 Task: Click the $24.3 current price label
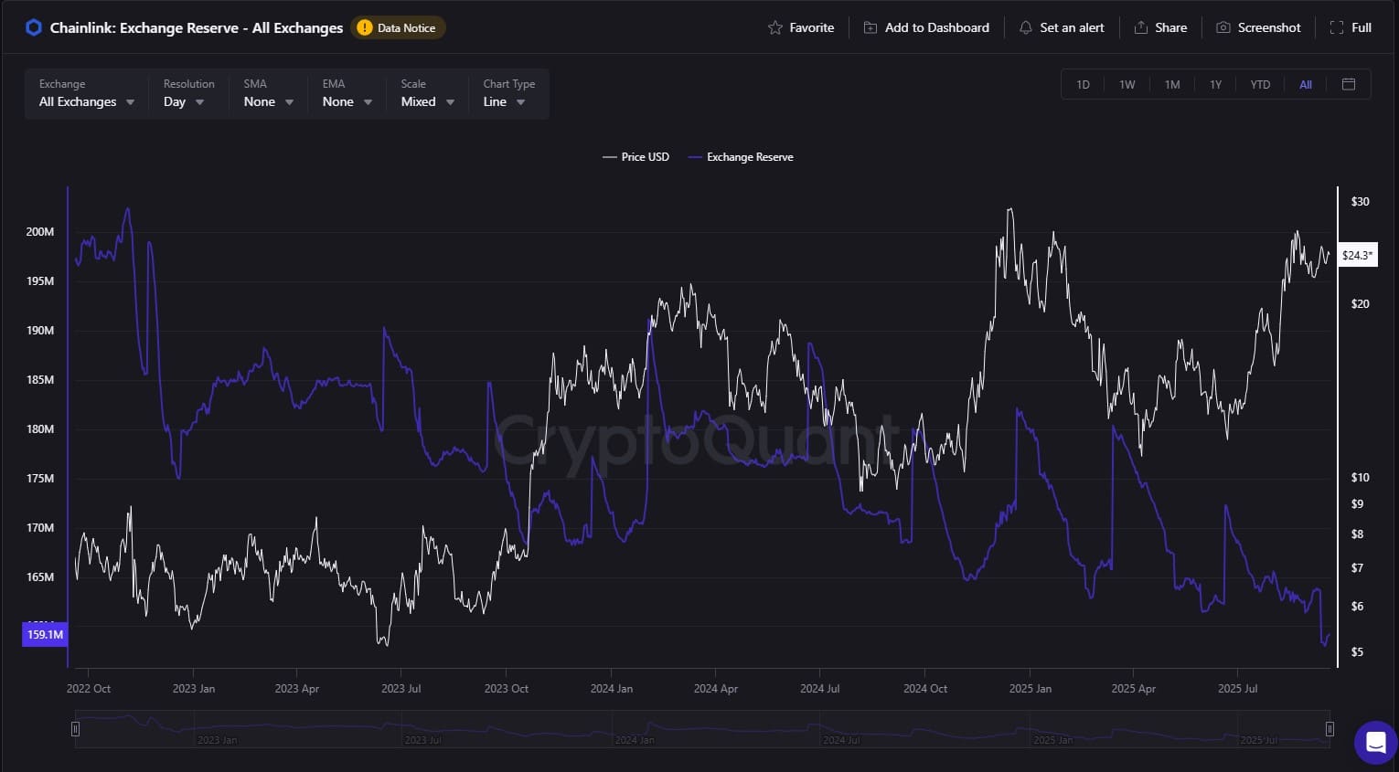click(x=1357, y=255)
